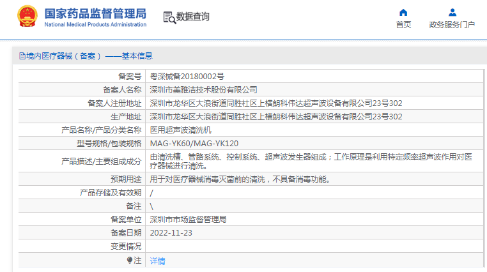Open the 数据查询 search icon
487x272 pixels.
(169, 17)
